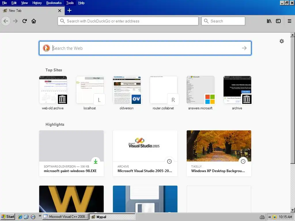295x221 pixels.
Task: Open the on-screen keyboard tray icon
Action: point(262,217)
